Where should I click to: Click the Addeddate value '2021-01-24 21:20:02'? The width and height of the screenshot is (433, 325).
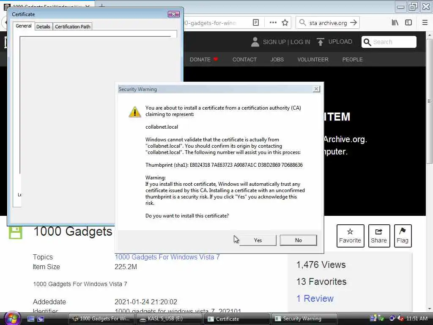[x=146, y=302]
